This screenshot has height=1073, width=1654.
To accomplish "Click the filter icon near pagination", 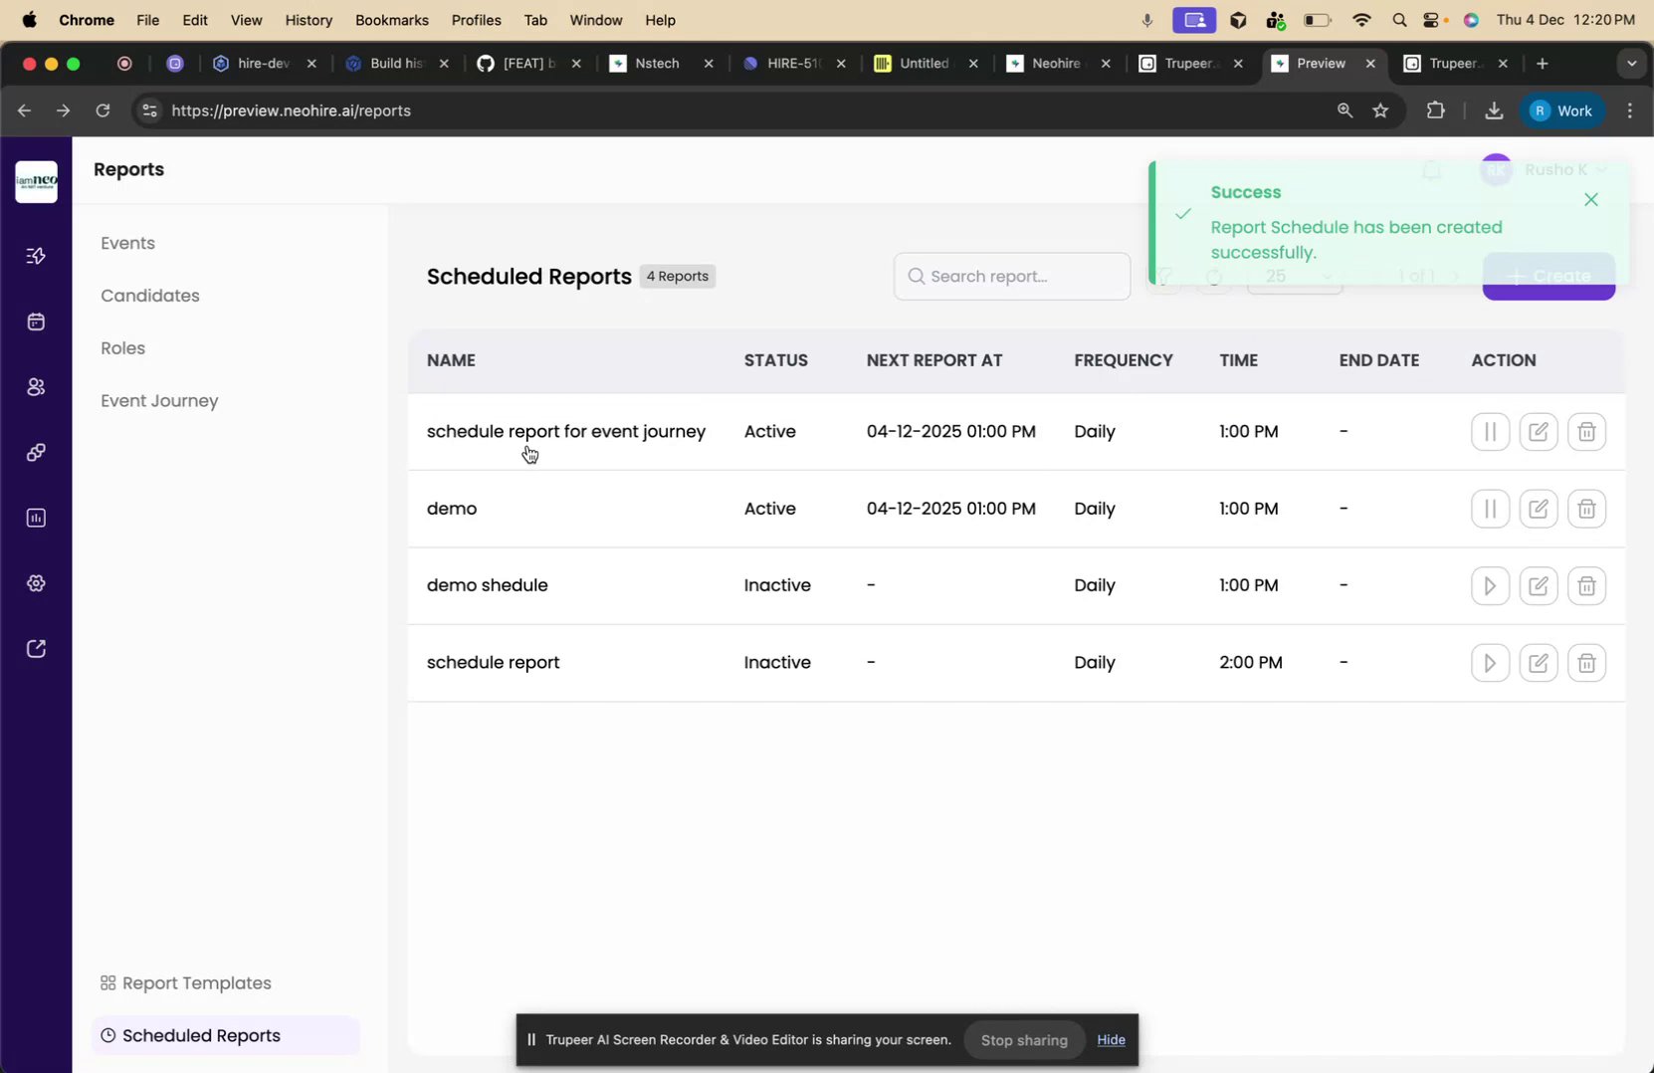I will coord(1165,276).
